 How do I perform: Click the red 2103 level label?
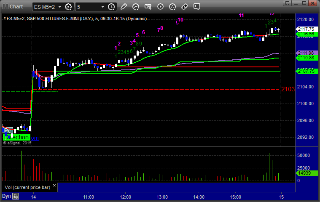(288, 89)
